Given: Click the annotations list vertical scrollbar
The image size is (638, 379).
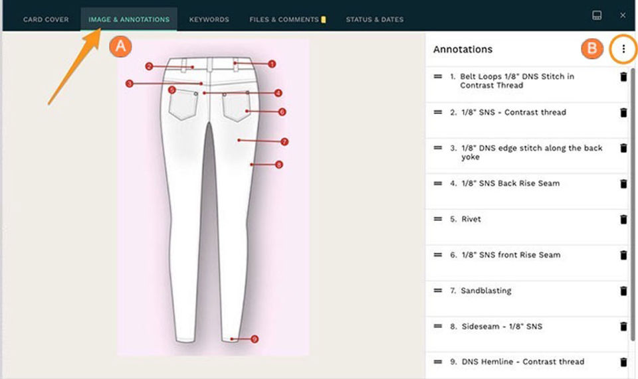Looking at the screenshot, I should [x=633, y=204].
